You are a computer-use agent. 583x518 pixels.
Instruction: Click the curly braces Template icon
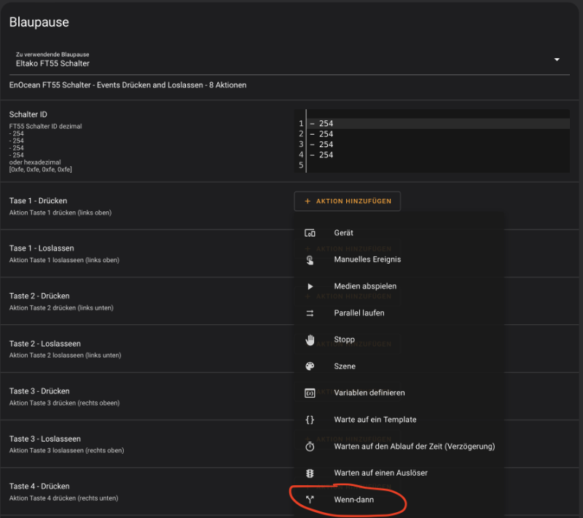(310, 420)
